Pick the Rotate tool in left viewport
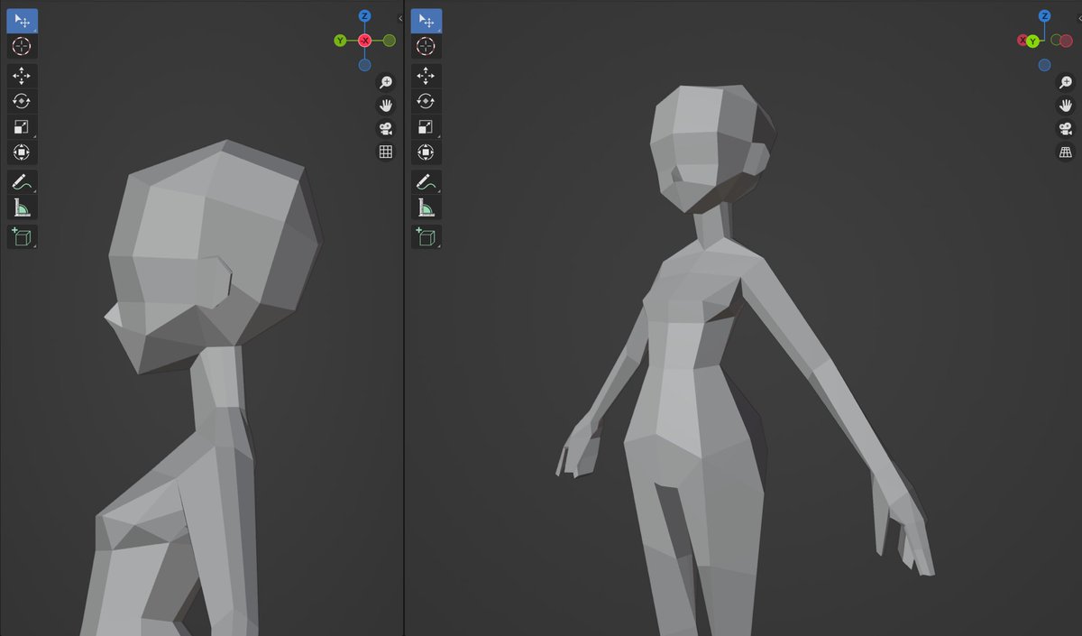 point(23,102)
